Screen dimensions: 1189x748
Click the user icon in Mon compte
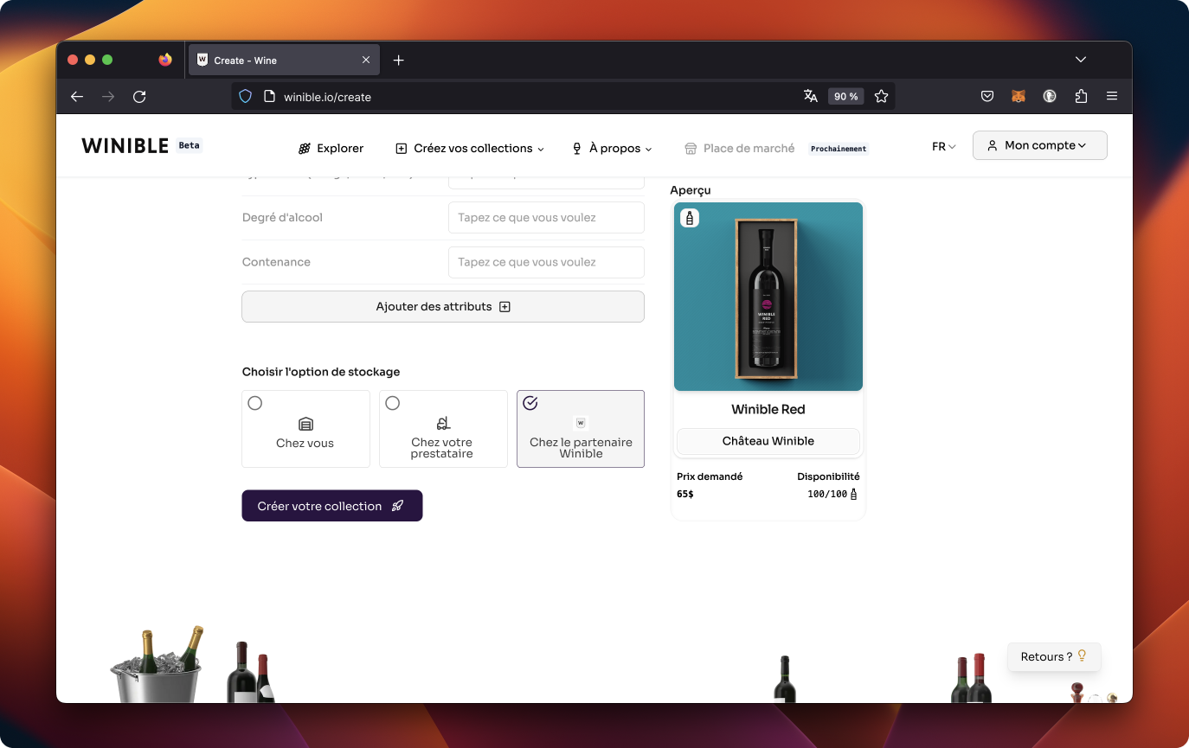click(993, 145)
